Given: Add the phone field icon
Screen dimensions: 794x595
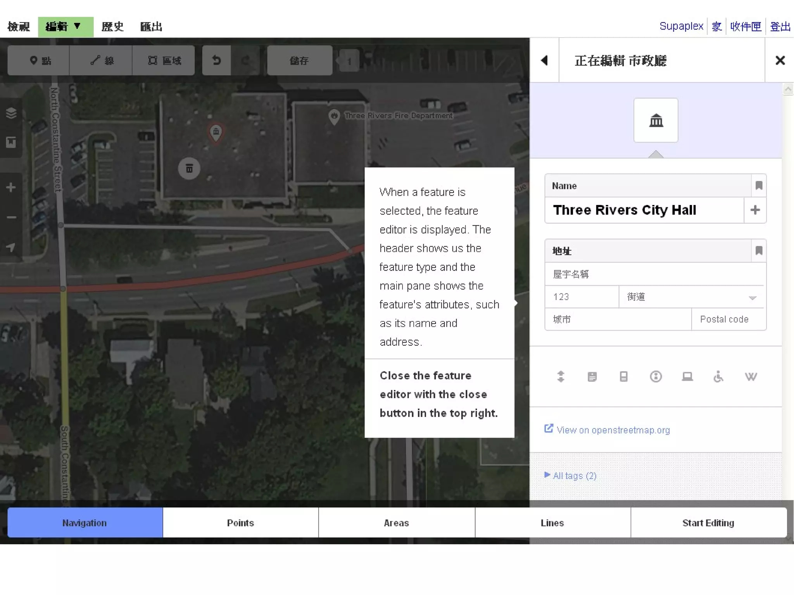Looking at the screenshot, I should tap(623, 376).
